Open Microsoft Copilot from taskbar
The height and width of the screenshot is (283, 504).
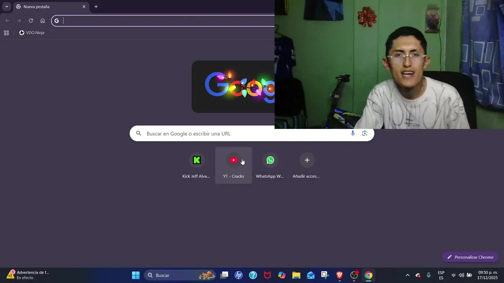click(x=282, y=275)
